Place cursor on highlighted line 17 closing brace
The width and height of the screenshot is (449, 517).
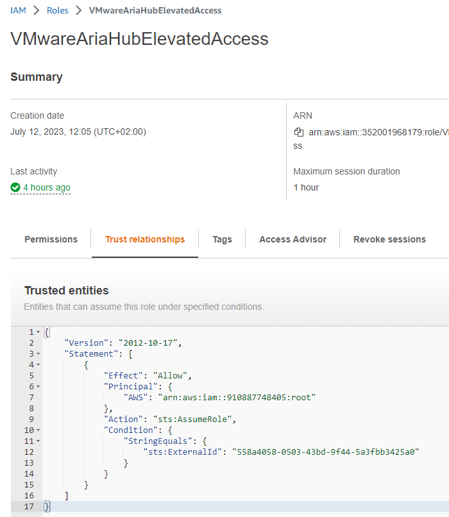47,507
